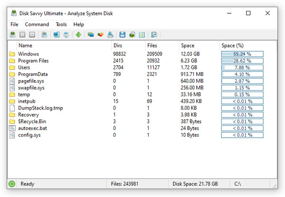The height and width of the screenshot is (197, 285).
Task: Open the pie chart toolbar icon
Action: 132,35
